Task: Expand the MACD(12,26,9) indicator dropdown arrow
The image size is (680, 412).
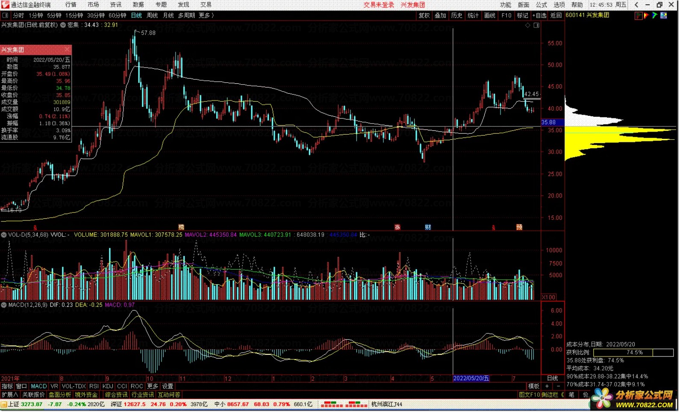Action: [3, 305]
